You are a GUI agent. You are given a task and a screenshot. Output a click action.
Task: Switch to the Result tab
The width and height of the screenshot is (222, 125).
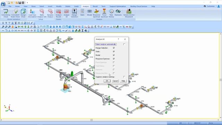(x=95, y=6)
